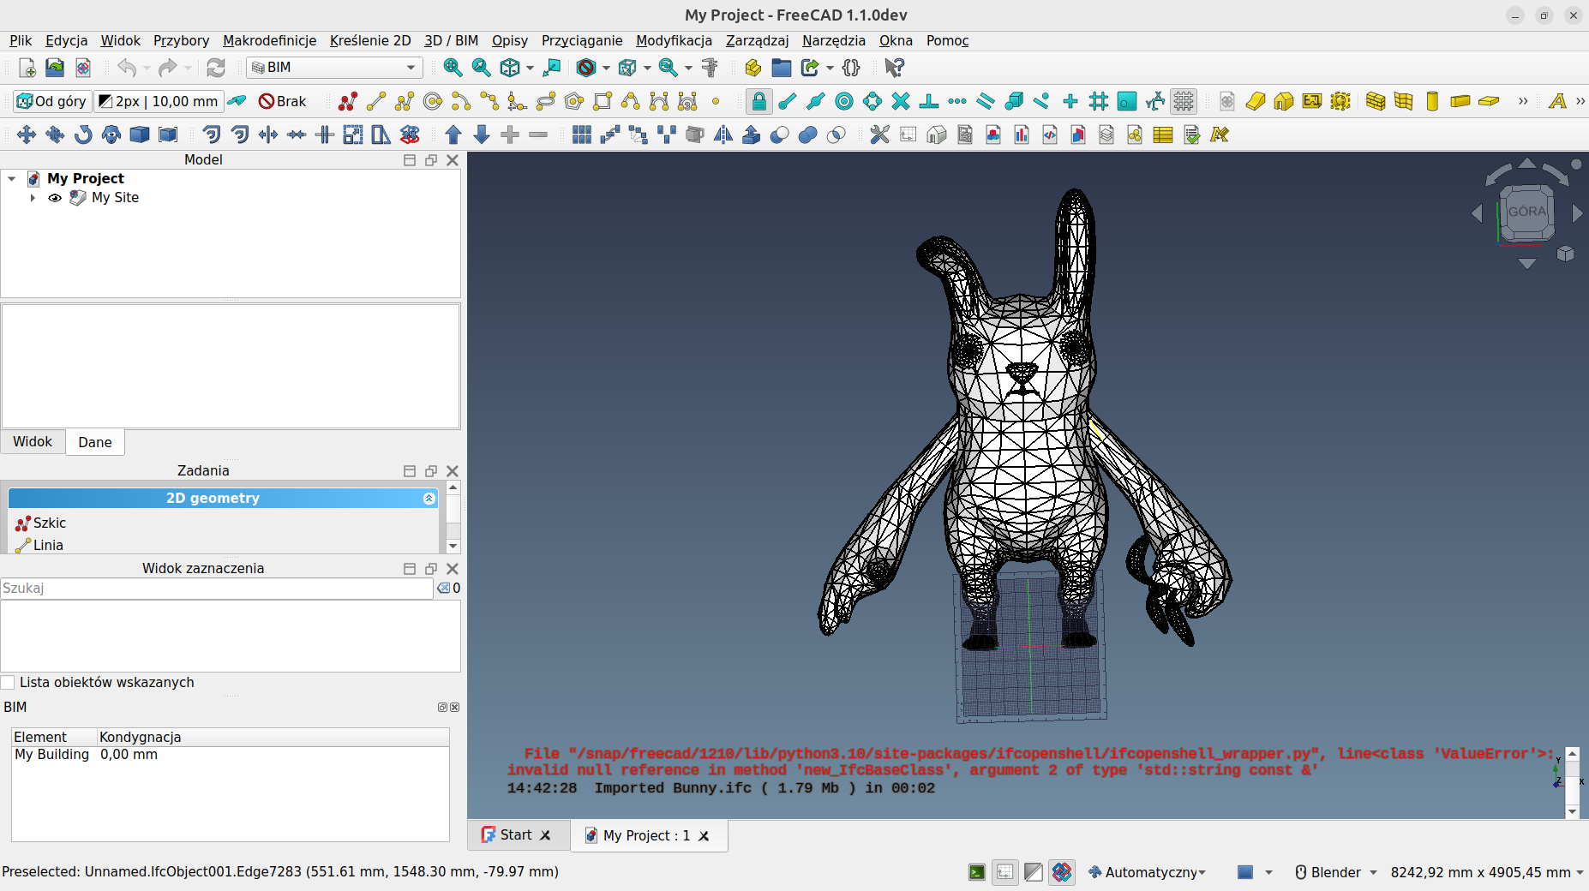Select the Rotate tool icon

pos(83,135)
